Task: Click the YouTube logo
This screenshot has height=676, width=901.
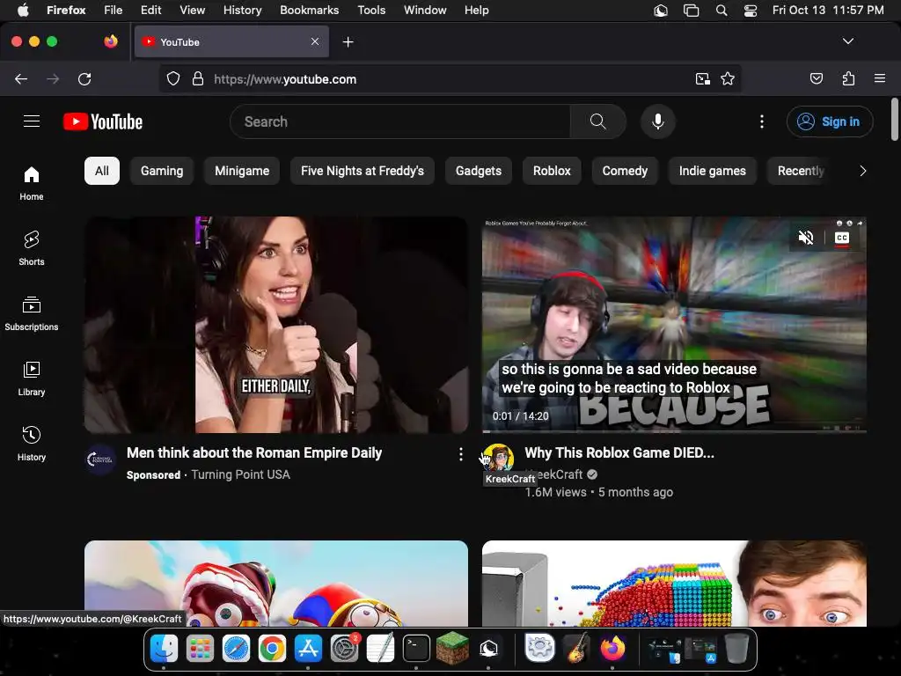Action: [x=103, y=121]
